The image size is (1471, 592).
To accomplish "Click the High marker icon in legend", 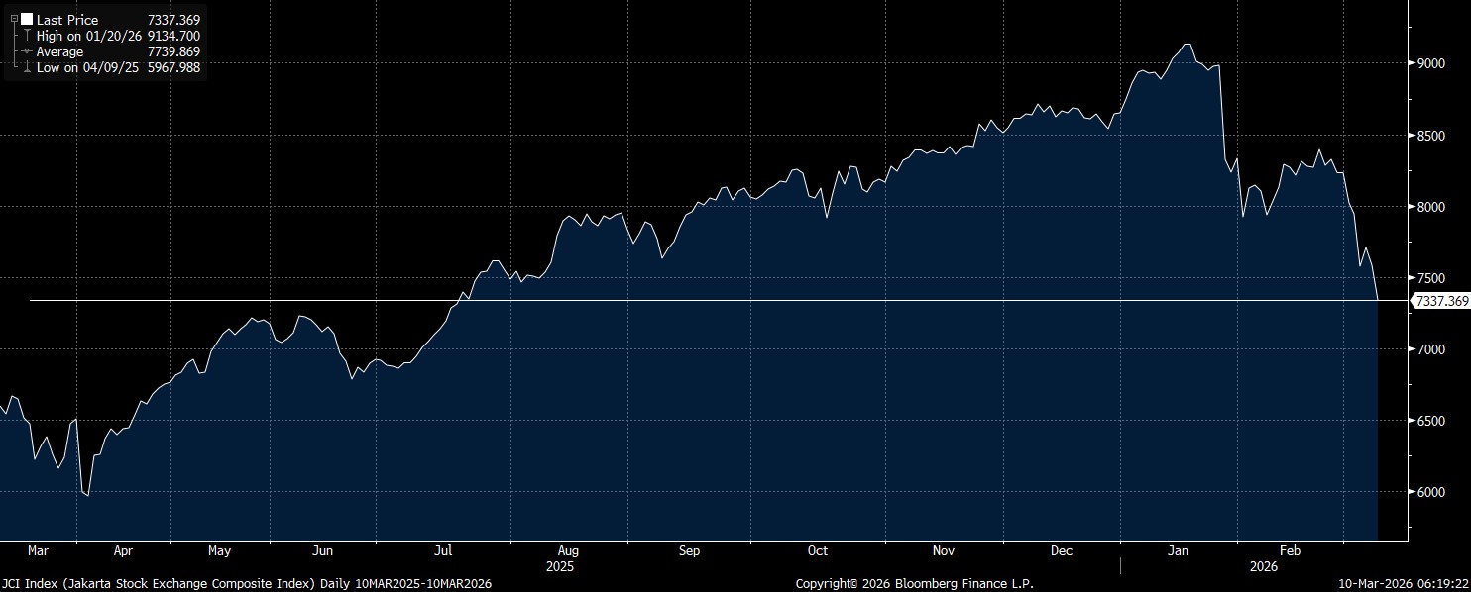I will pyautogui.click(x=27, y=36).
